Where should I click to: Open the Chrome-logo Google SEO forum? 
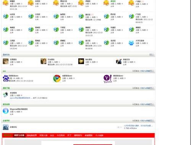[x=57, y=79]
